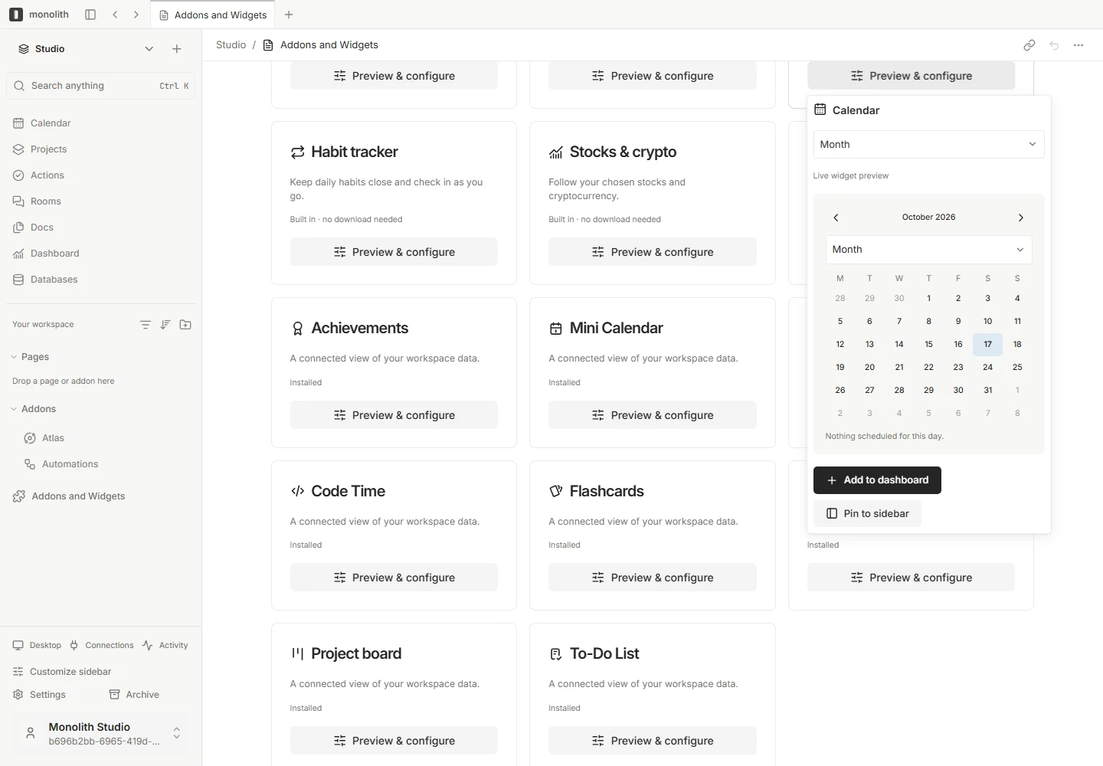Preview & configure the Project board
The width and height of the screenshot is (1103, 766).
point(394,741)
